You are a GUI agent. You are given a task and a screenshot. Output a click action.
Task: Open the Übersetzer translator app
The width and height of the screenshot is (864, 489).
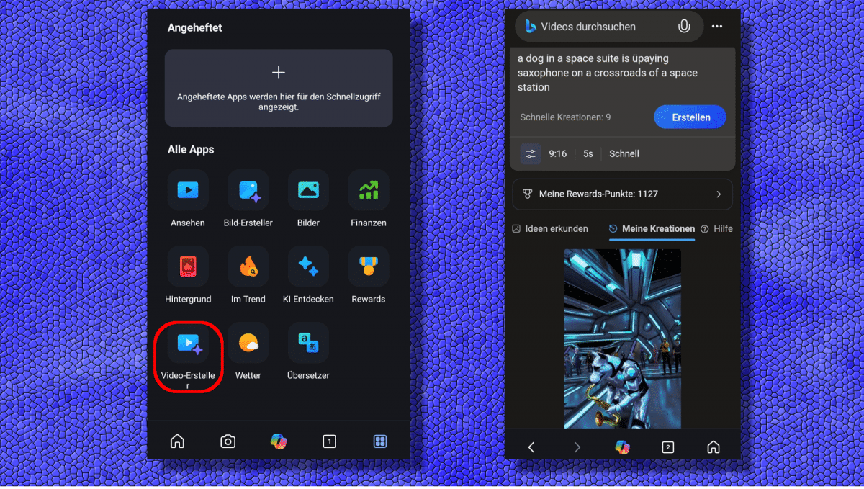(x=308, y=343)
